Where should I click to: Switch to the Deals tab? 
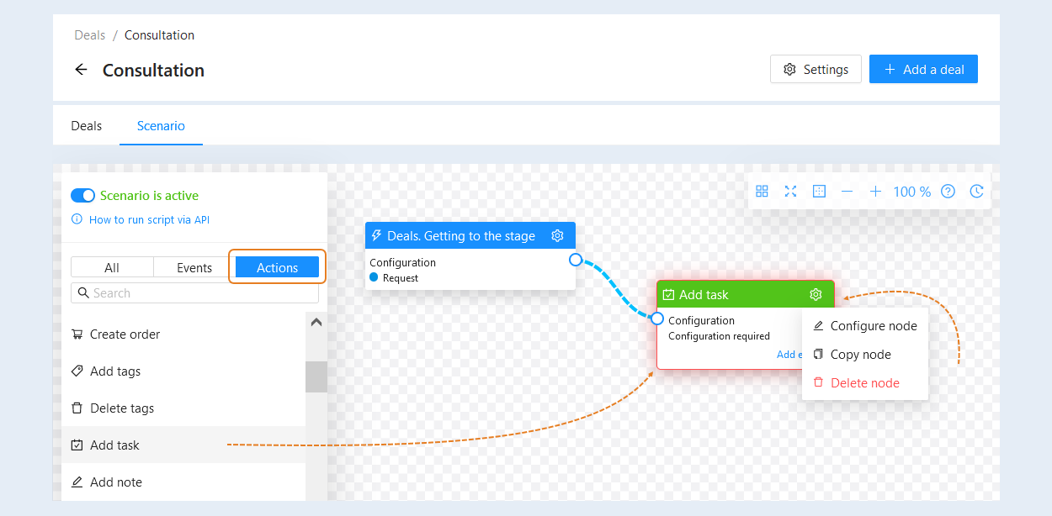(86, 125)
